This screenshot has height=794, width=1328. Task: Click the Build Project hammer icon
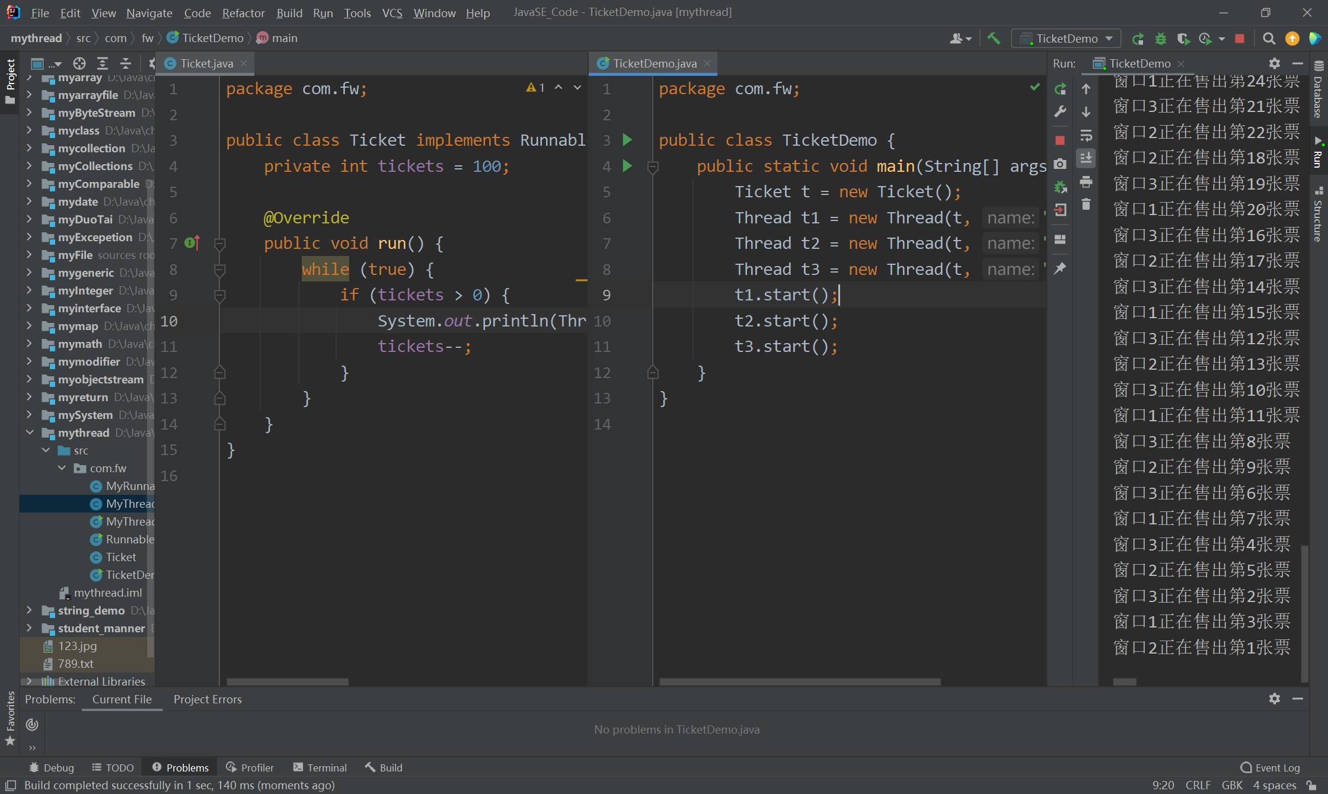click(x=994, y=39)
